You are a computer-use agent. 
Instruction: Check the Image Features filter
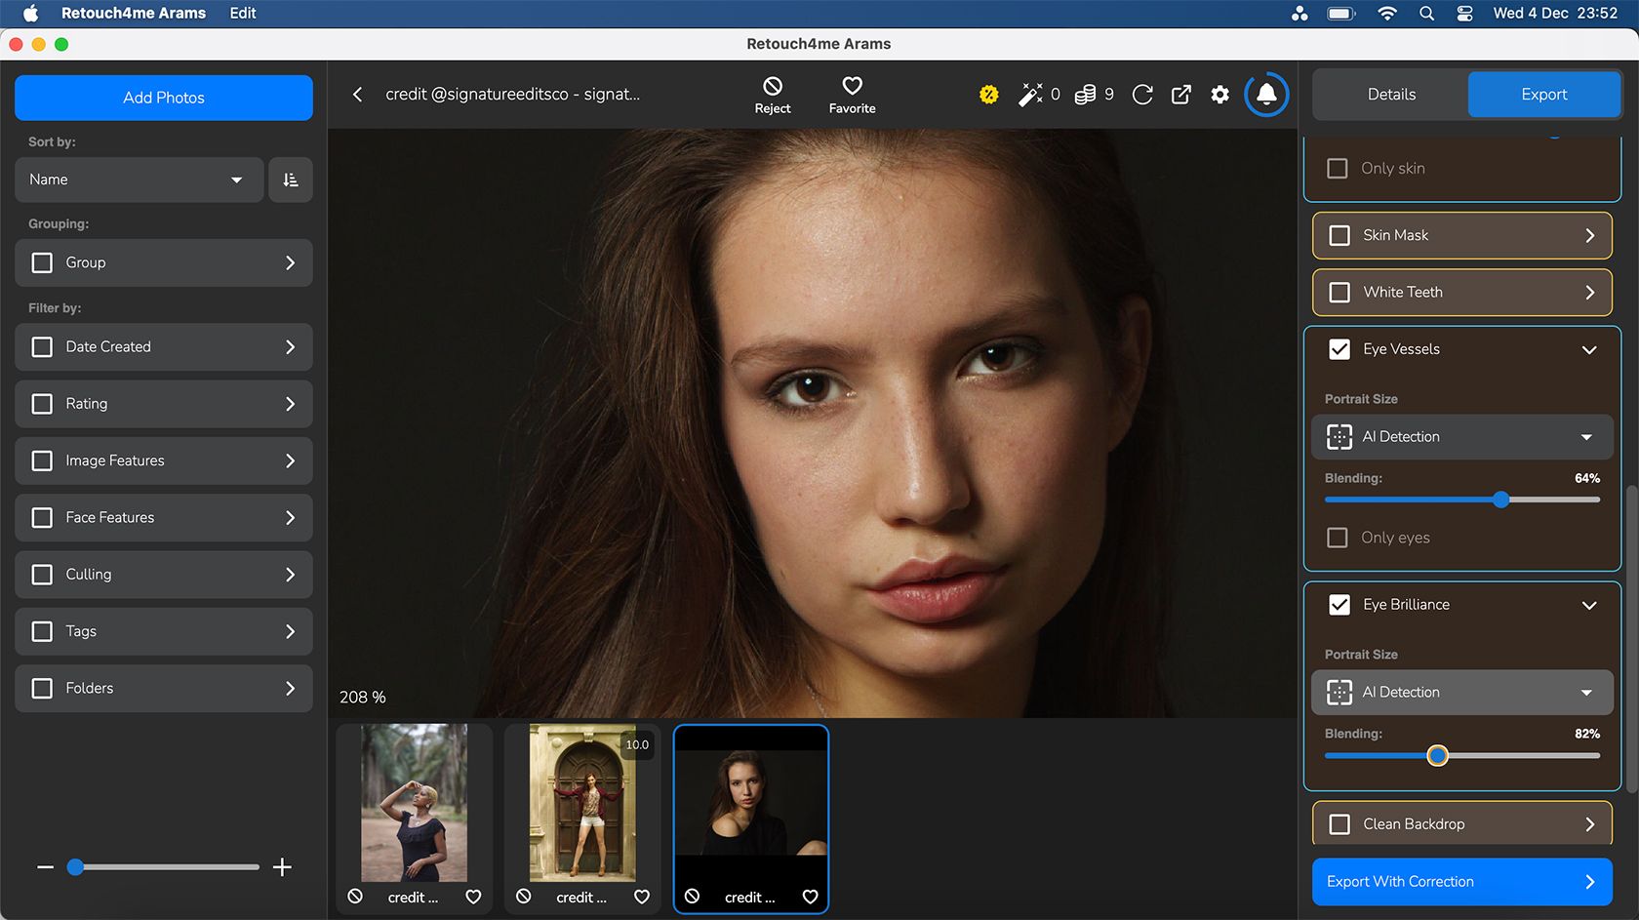[42, 460]
